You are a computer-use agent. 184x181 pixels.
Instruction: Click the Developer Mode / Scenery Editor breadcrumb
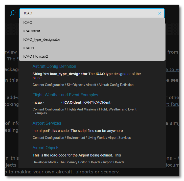(78, 162)
